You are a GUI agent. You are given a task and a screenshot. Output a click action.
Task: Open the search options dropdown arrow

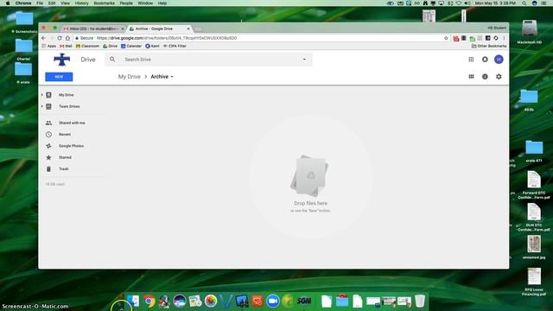point(304,60)
